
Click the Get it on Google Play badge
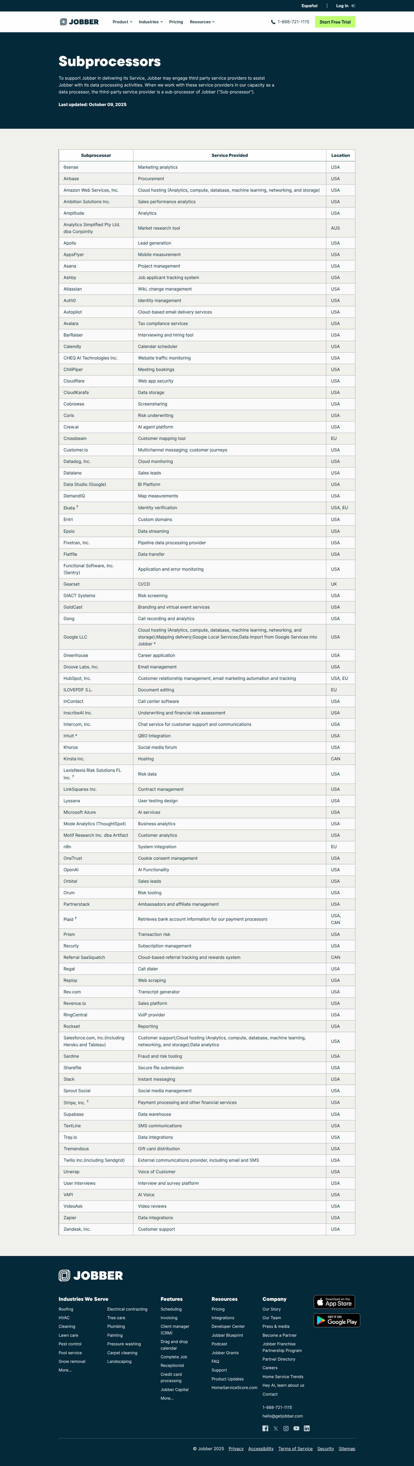337,1320
